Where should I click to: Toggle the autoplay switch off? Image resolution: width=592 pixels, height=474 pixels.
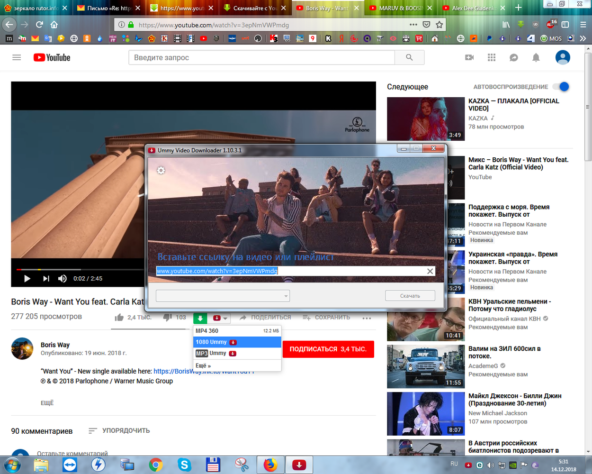(x=561, y=87)
